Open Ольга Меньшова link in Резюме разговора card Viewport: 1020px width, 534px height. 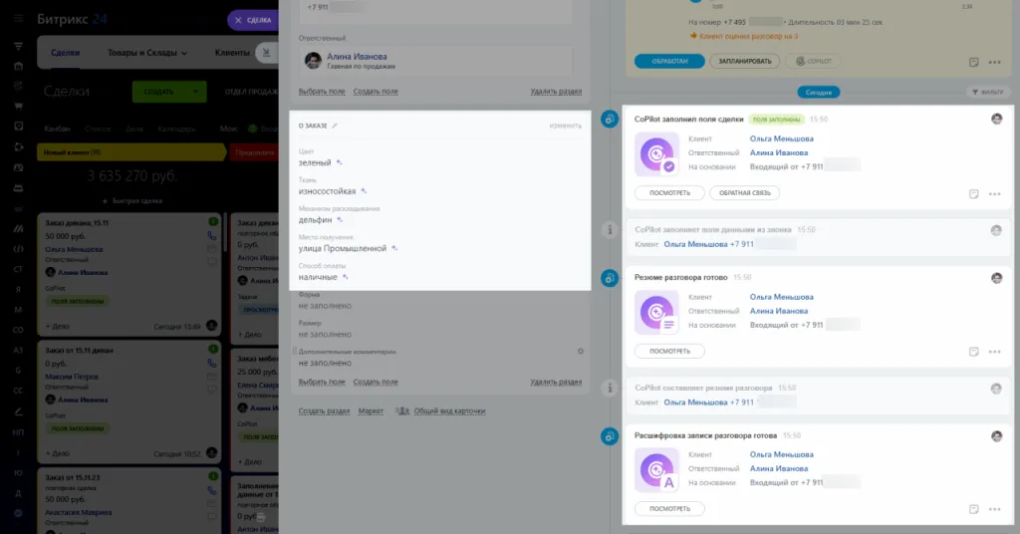click(781, 297)
